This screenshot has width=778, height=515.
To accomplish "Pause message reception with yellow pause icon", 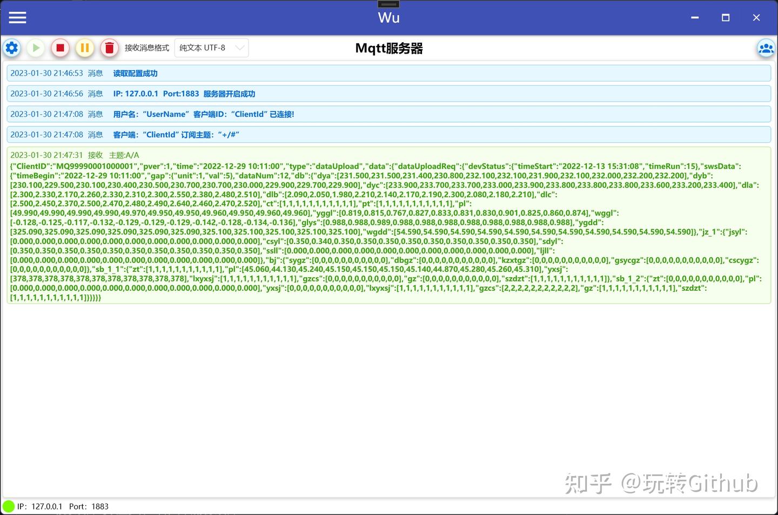I will click(x=85, y=48).
